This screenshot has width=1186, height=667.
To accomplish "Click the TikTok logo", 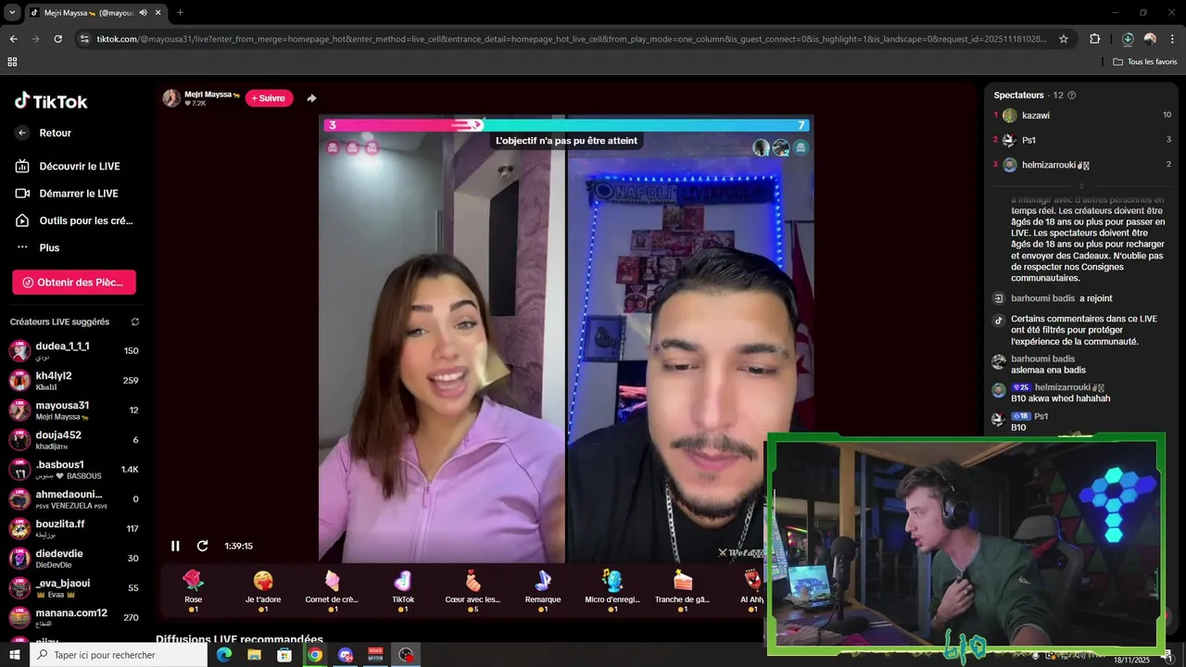I will pos(51,101).
